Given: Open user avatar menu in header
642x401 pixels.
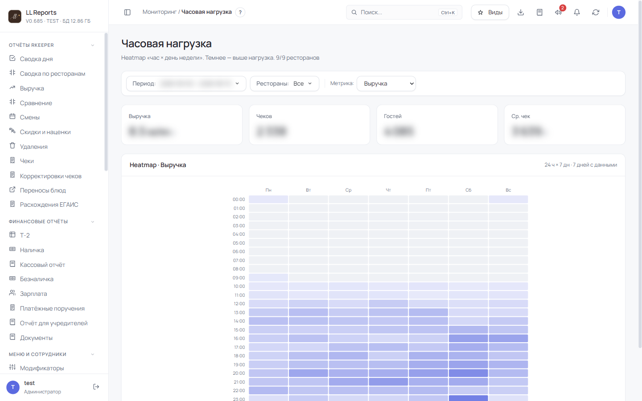Looking at the screenshot, I should [619, 12].
